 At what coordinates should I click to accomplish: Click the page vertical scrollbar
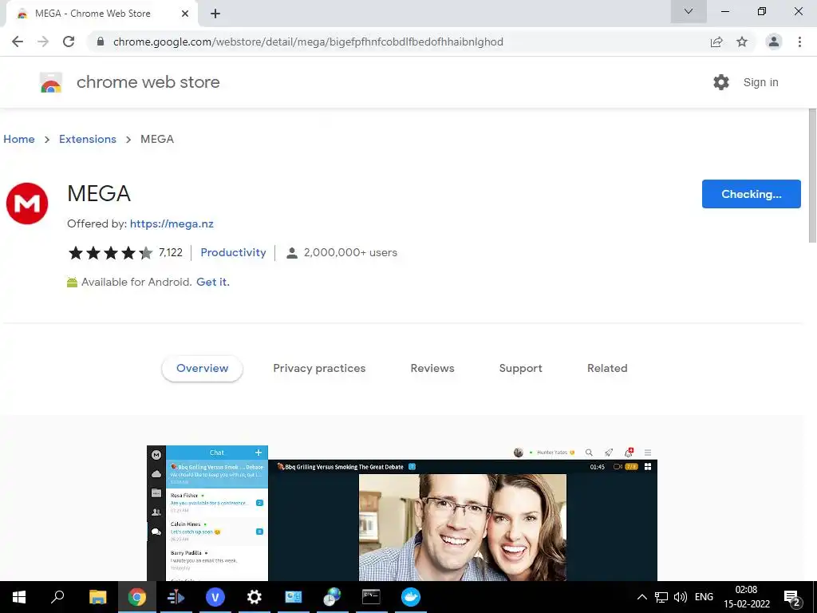[x=812, y=175]
